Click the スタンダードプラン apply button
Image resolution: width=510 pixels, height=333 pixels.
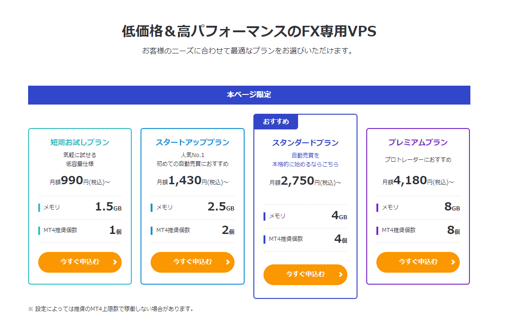pos(305,275)
